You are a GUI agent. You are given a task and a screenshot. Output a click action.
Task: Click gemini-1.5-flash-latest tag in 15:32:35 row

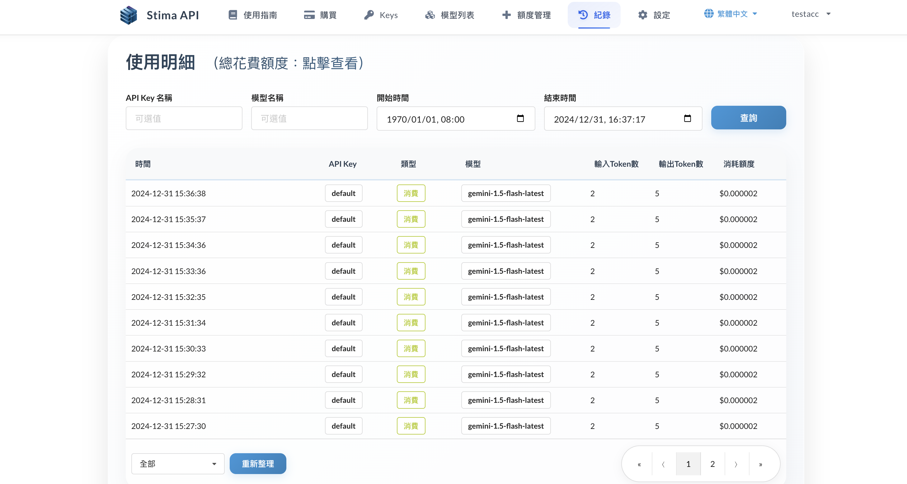coord(505,297)
